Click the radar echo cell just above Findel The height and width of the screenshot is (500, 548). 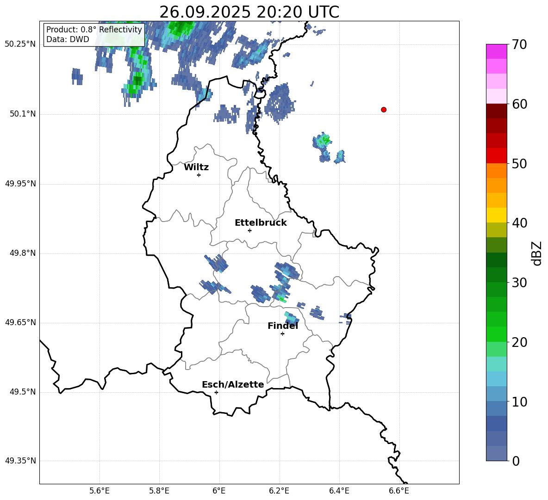click(291, 318)
